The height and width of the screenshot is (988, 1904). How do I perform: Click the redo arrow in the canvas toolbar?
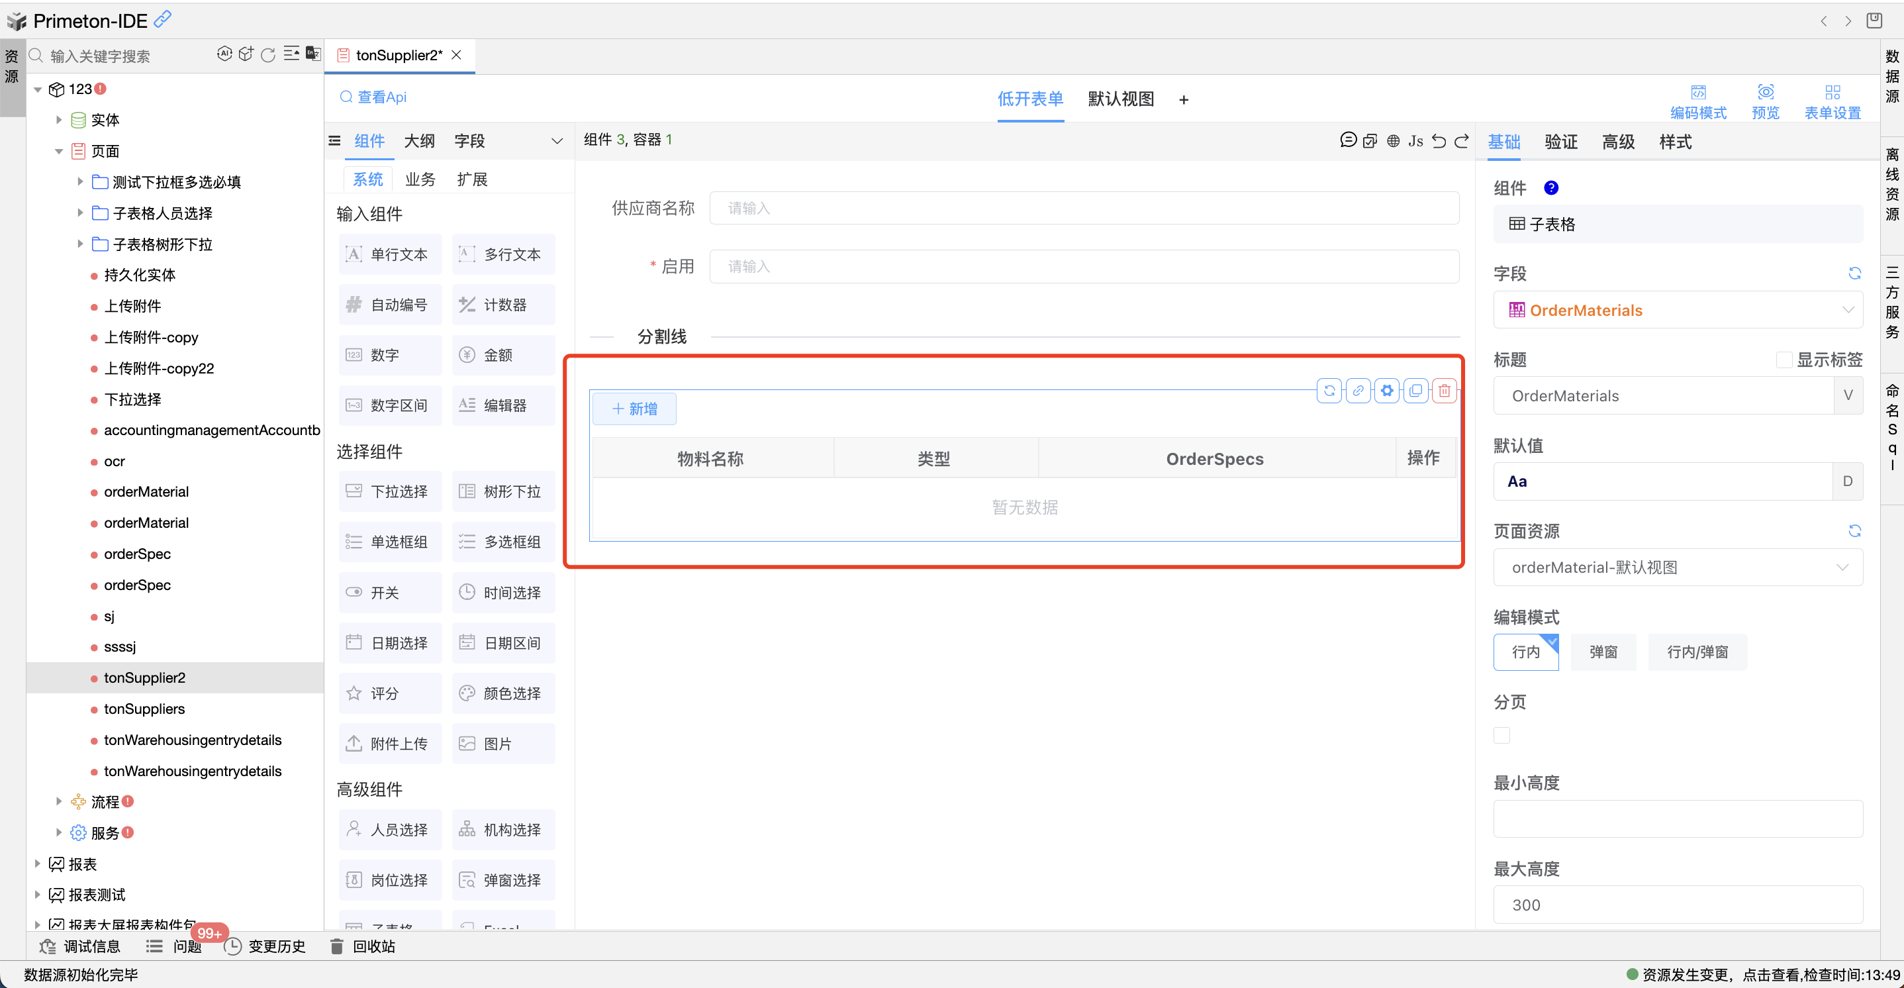[x=1461, y=140]
